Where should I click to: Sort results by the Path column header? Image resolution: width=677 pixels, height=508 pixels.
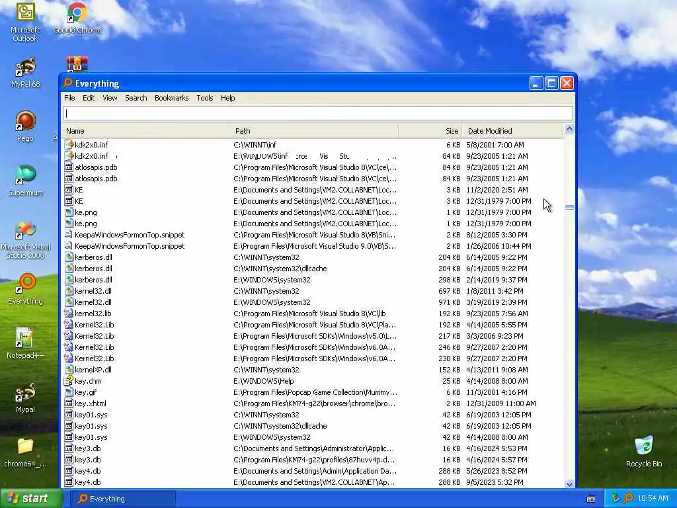pyautogui.click(x=314, y=131)
